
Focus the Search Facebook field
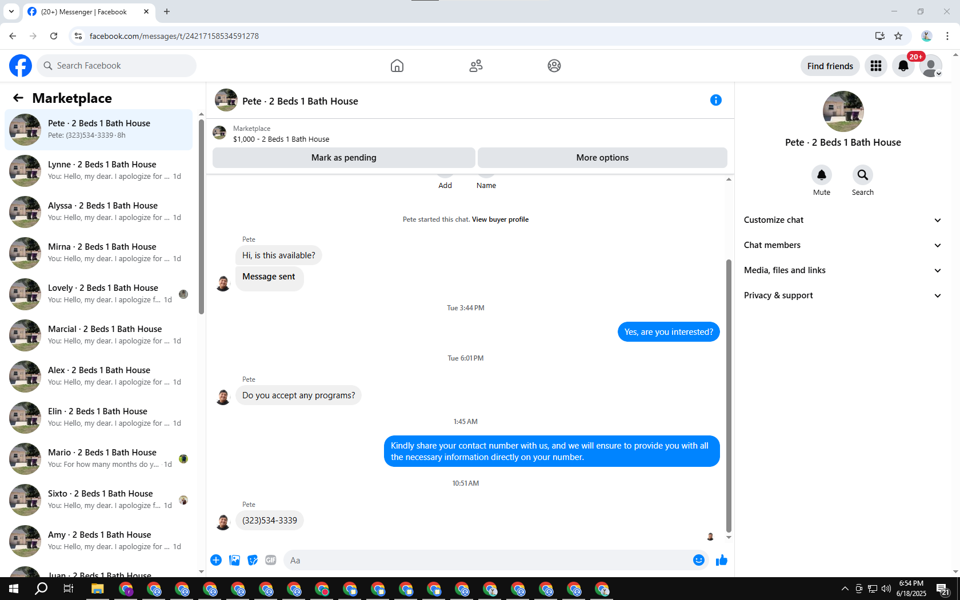pyautogui.click(x=117, y=66)
